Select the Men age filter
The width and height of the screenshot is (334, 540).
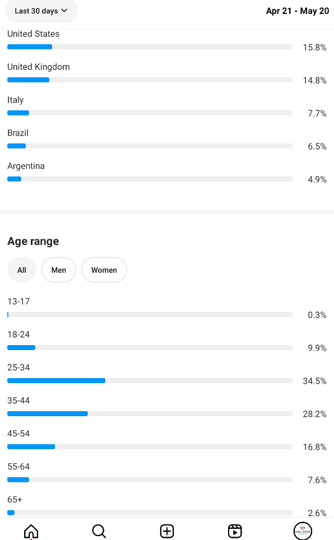click(59, 270)
